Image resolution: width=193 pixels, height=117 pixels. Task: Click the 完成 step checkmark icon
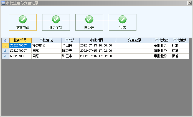123,19
